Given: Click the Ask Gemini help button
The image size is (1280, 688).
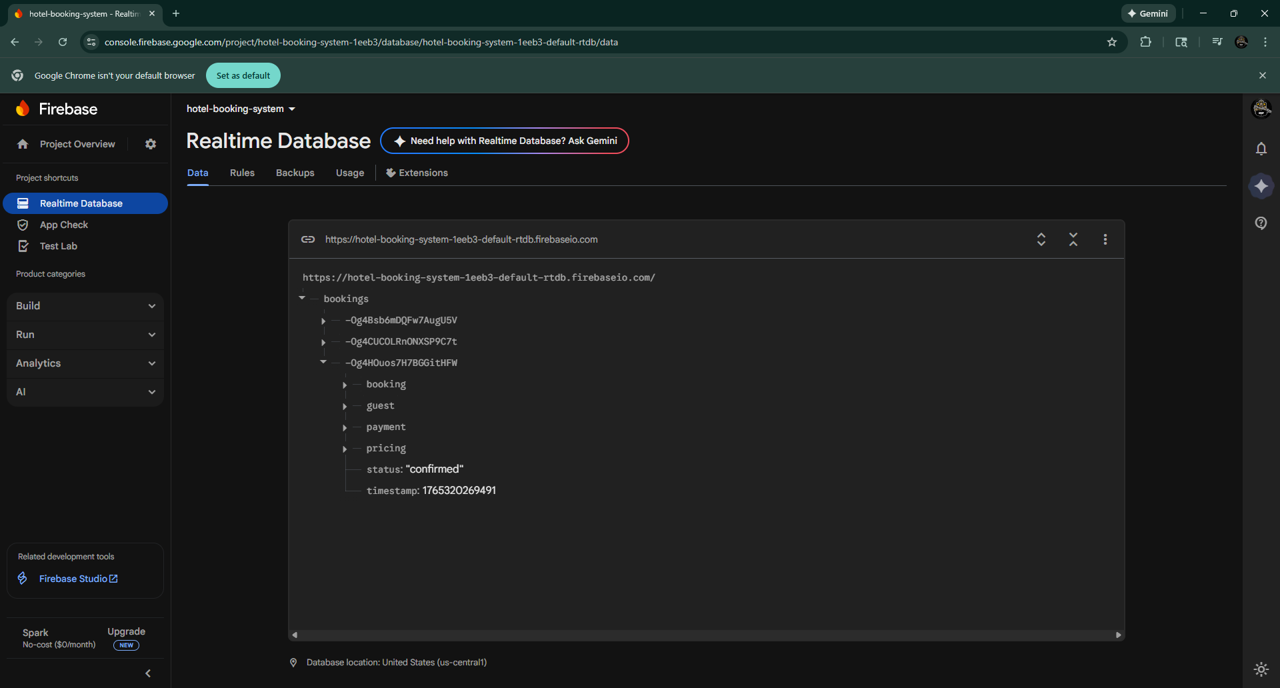Looking at the screenshot, I should tap(505, 141).
